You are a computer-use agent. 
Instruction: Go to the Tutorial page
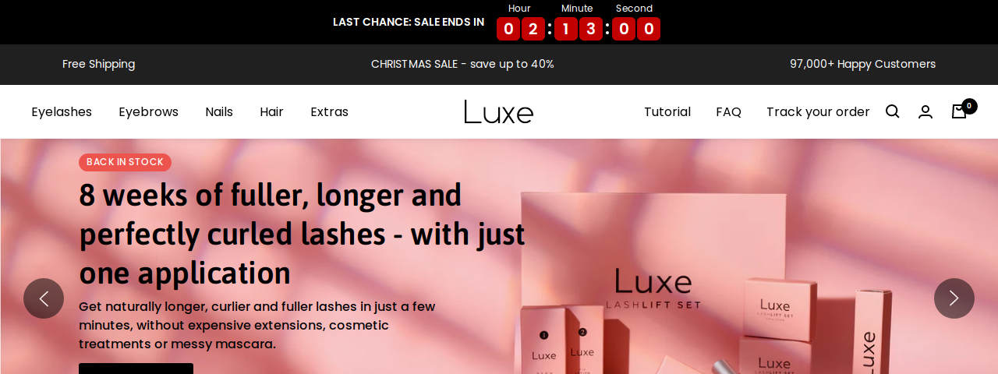pos(667,111)
